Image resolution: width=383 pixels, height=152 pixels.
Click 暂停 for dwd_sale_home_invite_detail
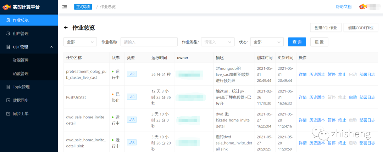coord(332,120)
